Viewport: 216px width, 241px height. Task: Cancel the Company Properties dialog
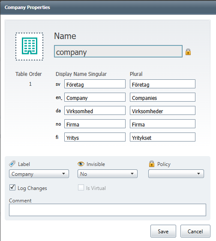(x=195, y=231)
